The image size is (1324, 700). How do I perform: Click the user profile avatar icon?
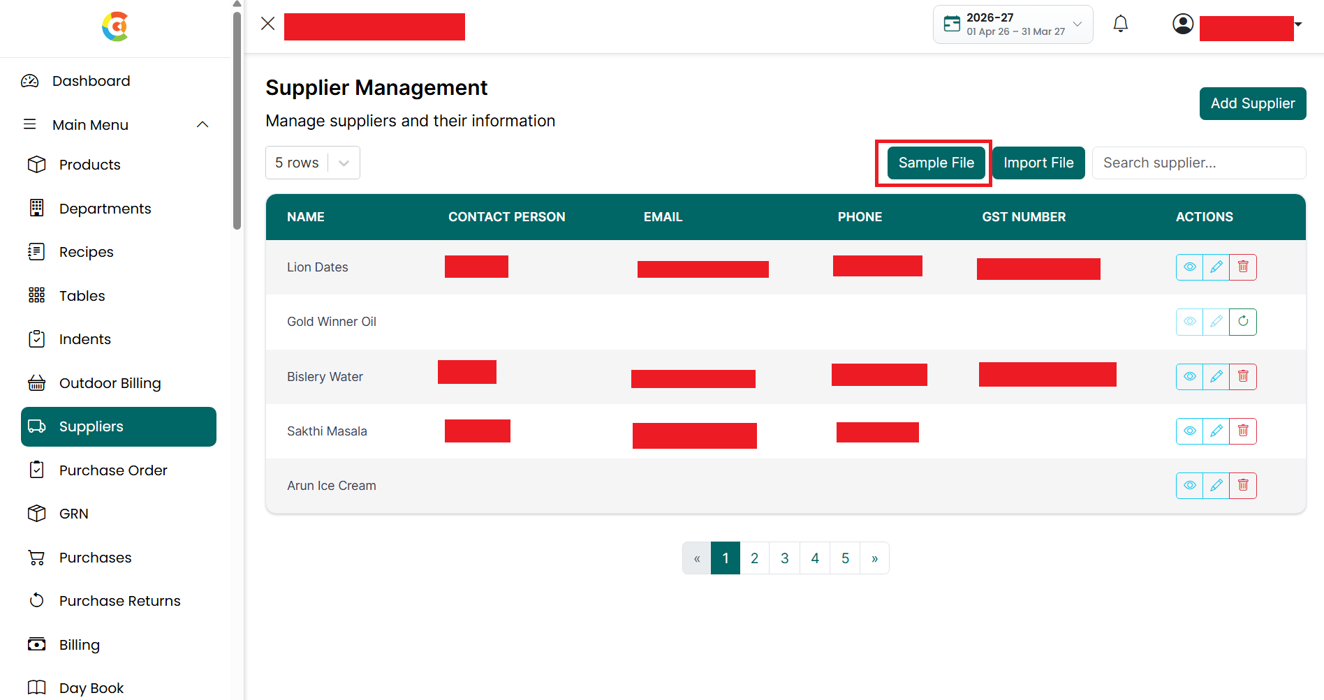coord(1183,24)
